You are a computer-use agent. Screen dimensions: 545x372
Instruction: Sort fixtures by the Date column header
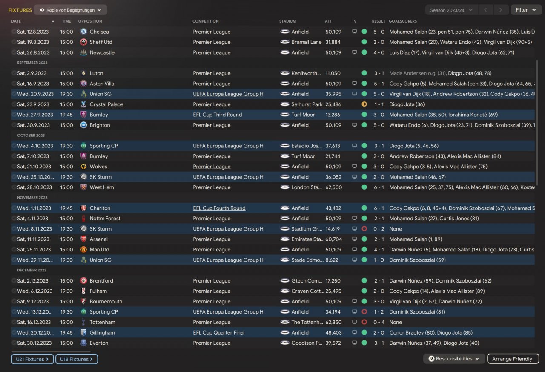point(16,21)
